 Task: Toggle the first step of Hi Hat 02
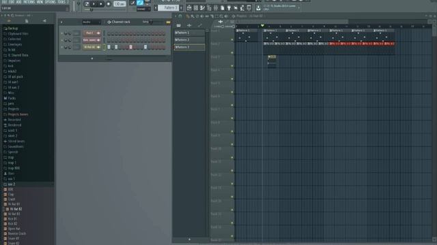point(109,47)
